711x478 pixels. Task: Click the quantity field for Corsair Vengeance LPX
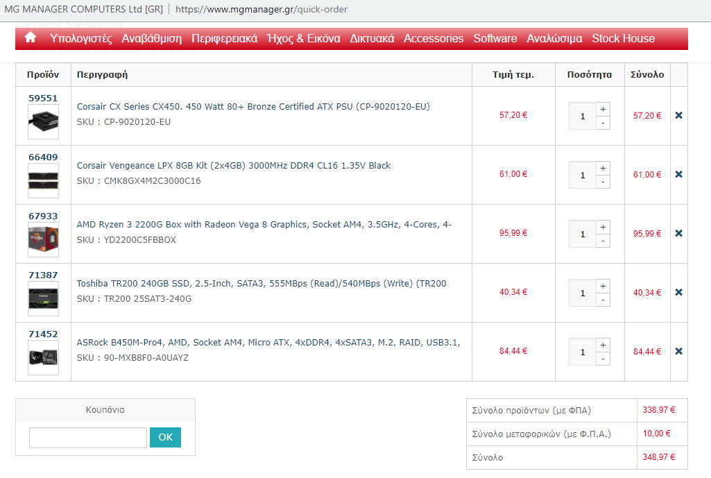583,175
